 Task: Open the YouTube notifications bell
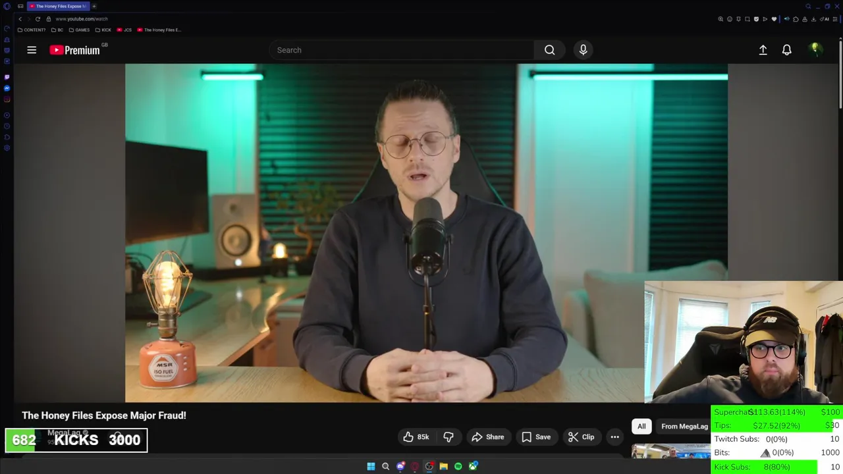tap(786, 50)
